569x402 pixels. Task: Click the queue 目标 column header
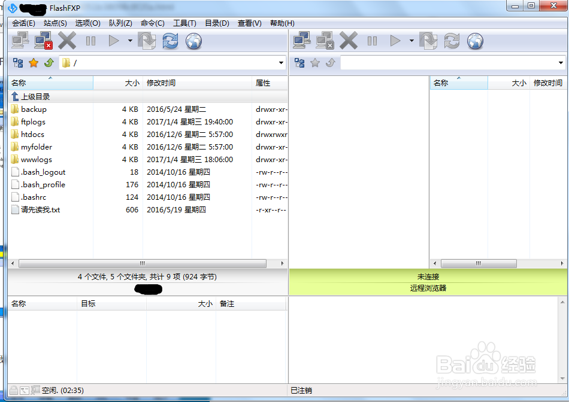point(111,304)
